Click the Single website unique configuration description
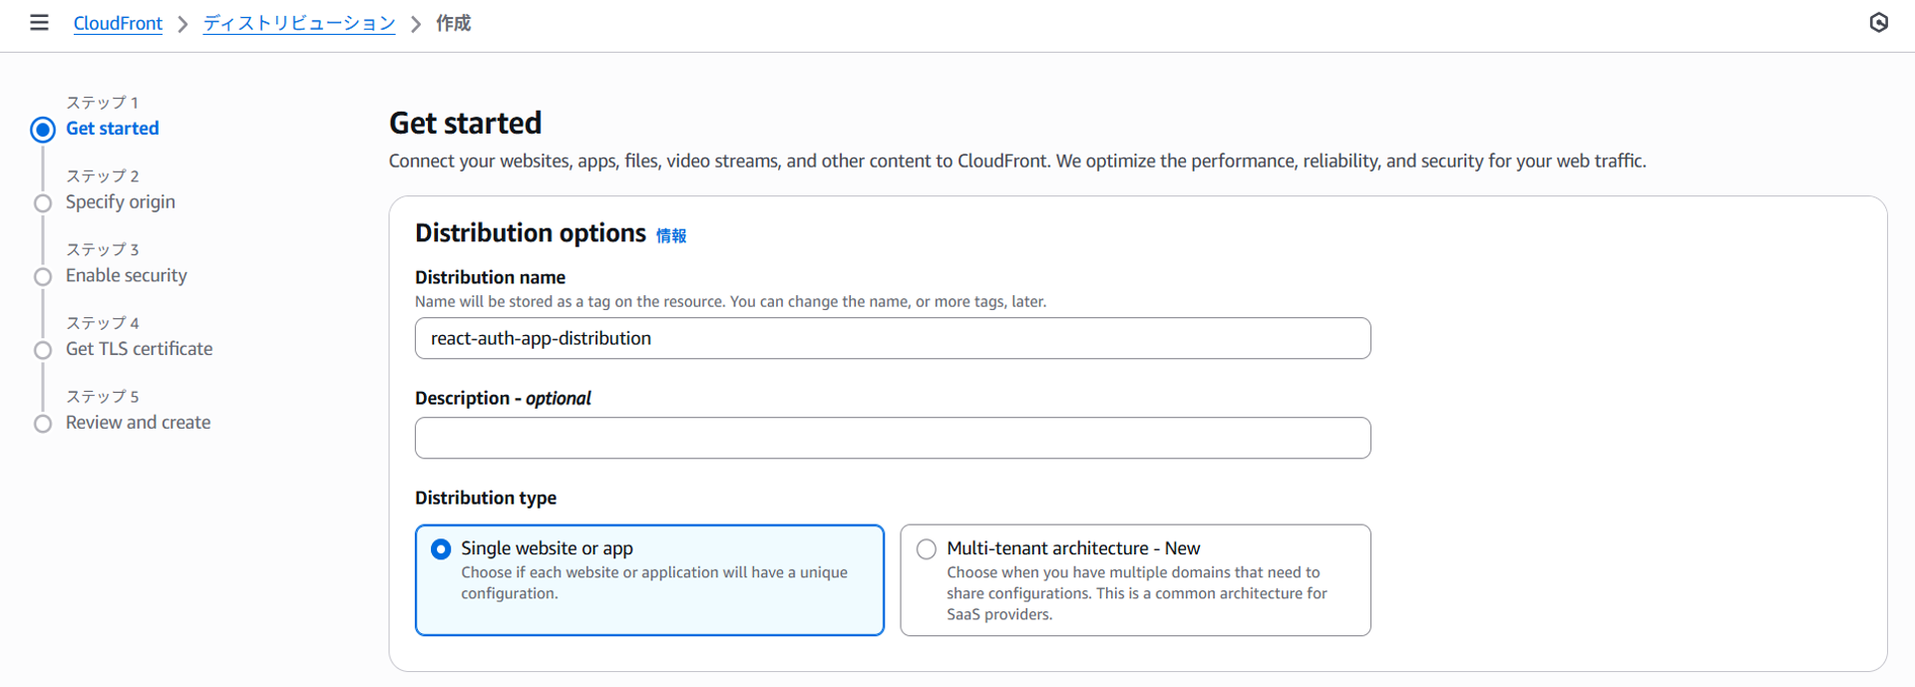 (654, 583)
